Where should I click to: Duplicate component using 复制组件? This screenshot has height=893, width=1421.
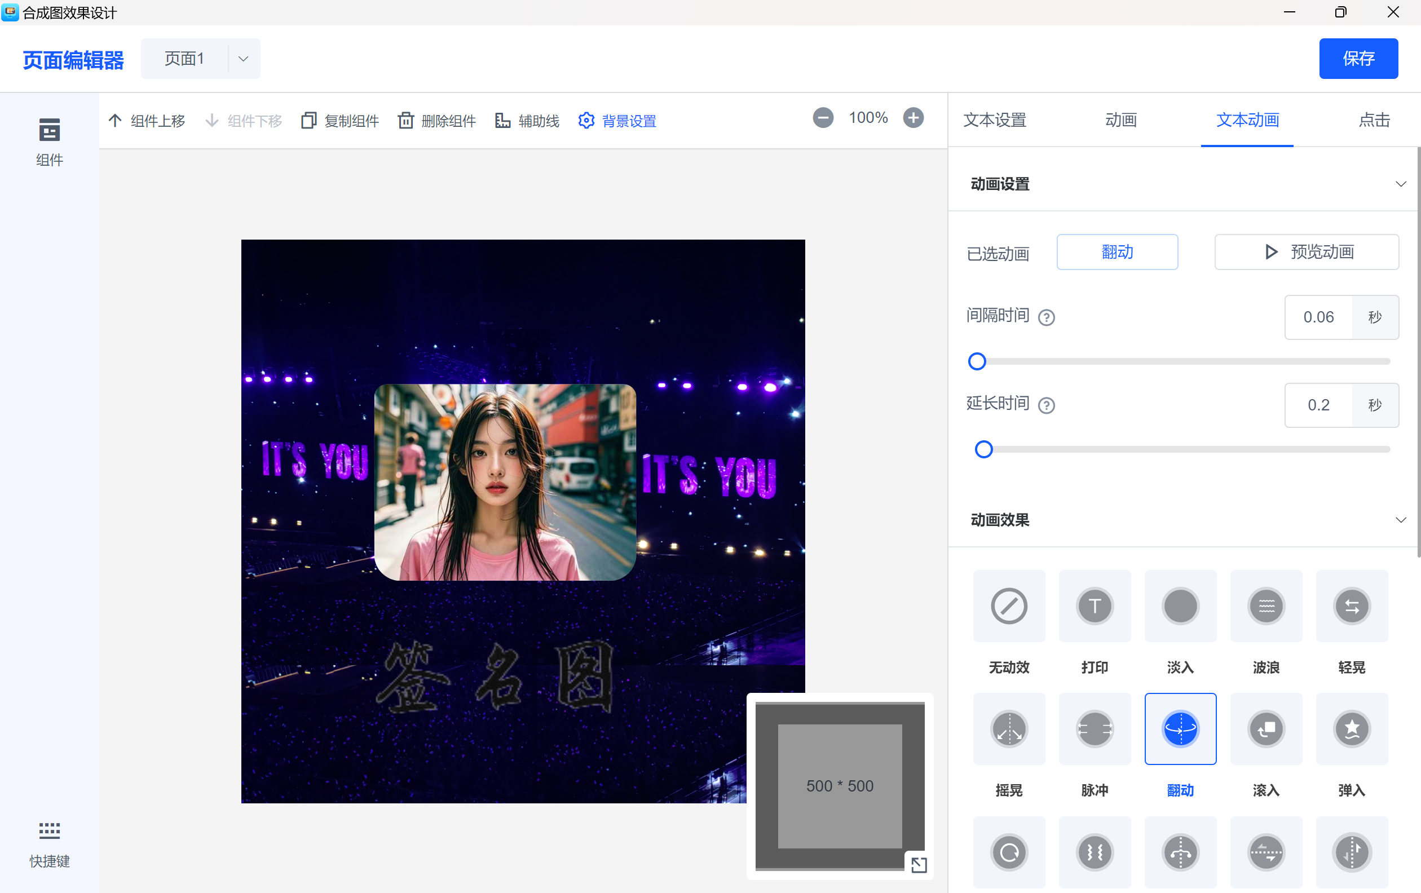click(340, 121)
